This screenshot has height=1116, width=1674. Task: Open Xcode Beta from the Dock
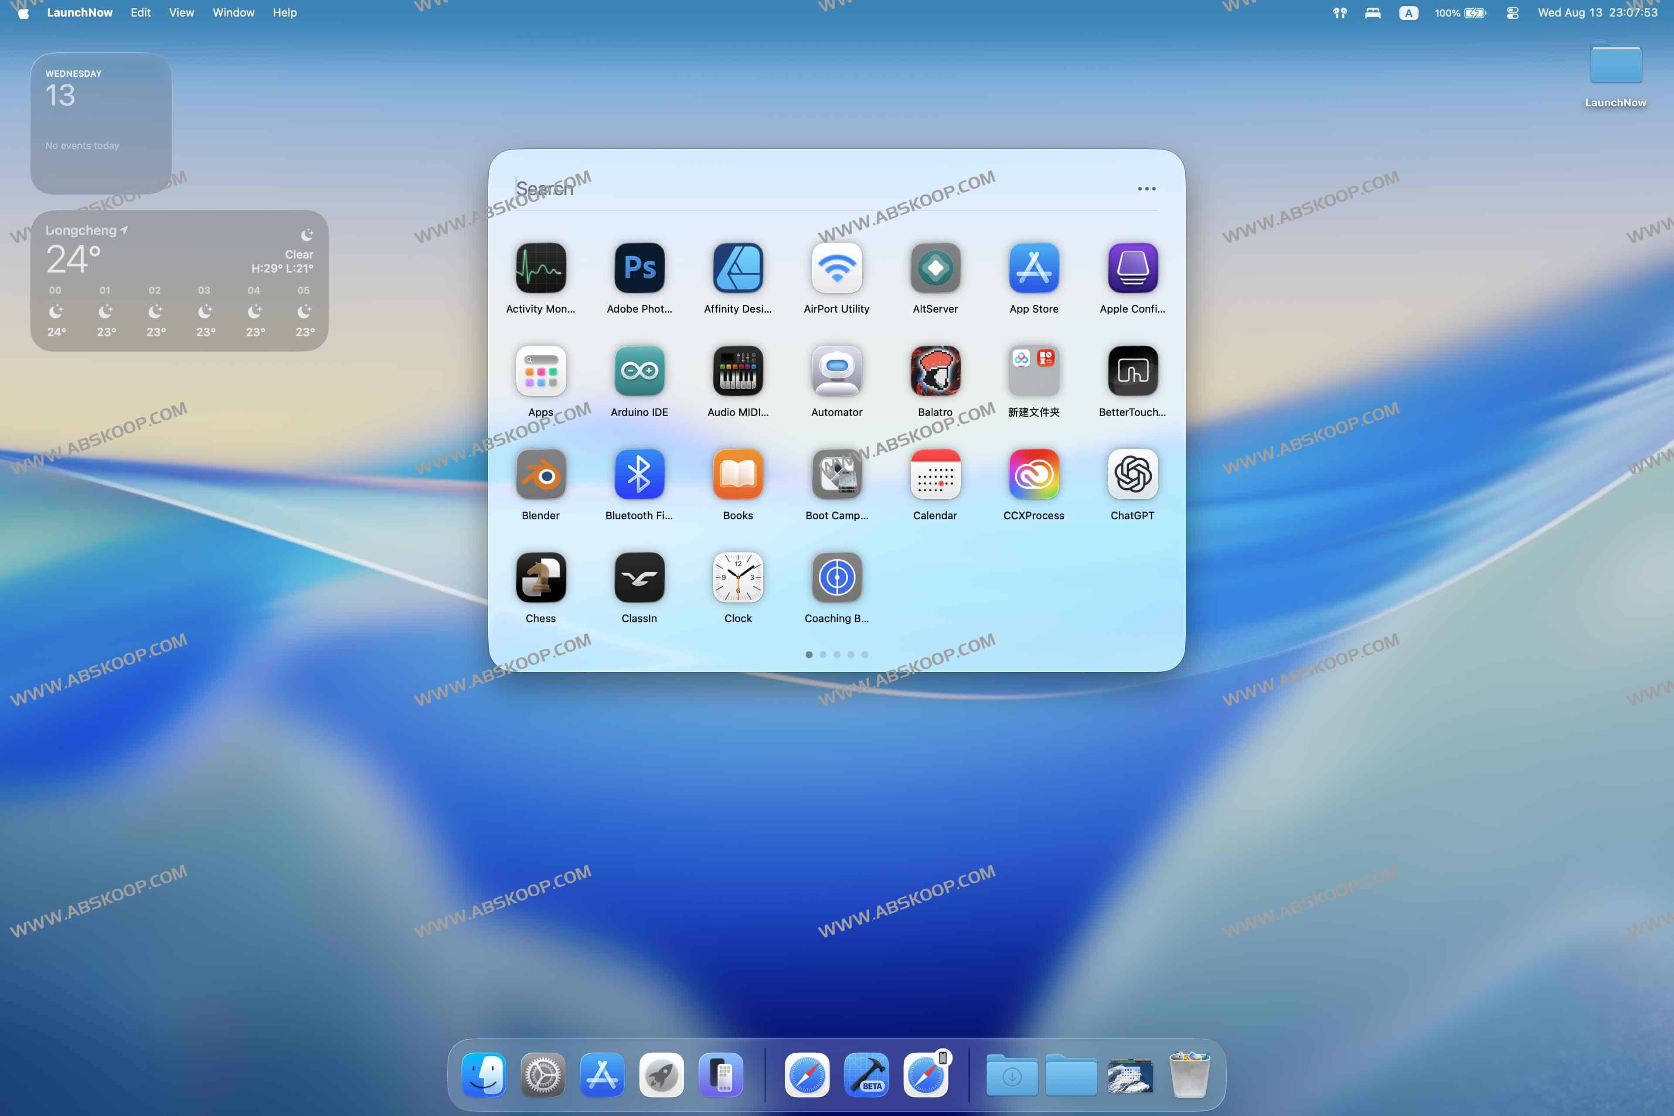click(x=866, y=1075)
